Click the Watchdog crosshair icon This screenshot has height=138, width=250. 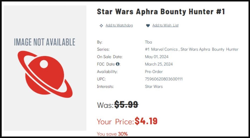[x=101, y=25]
